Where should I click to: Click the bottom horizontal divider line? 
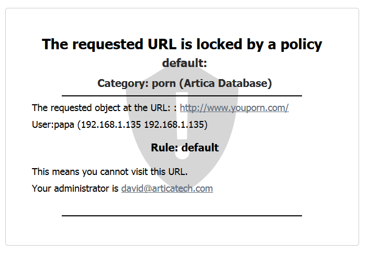182,216
